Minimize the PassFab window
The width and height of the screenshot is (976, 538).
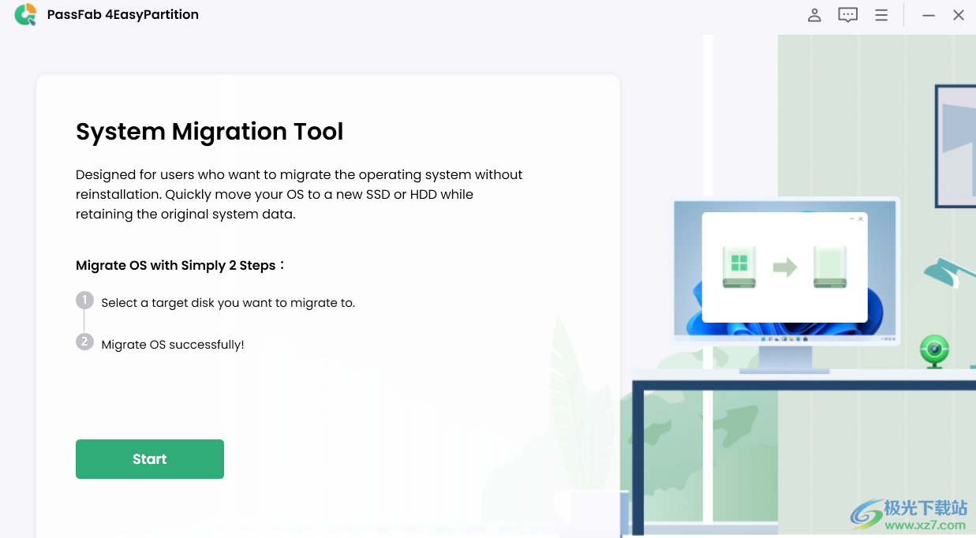coord(929,15)
